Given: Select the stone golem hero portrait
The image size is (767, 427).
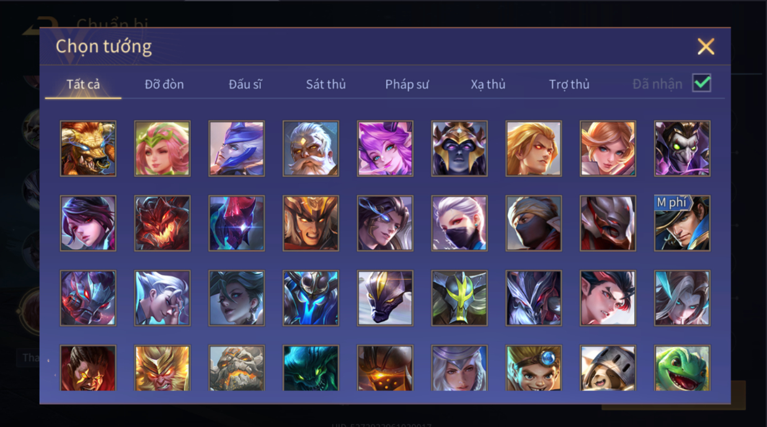Looking at the screenshot, I should (x=236, y=368).
